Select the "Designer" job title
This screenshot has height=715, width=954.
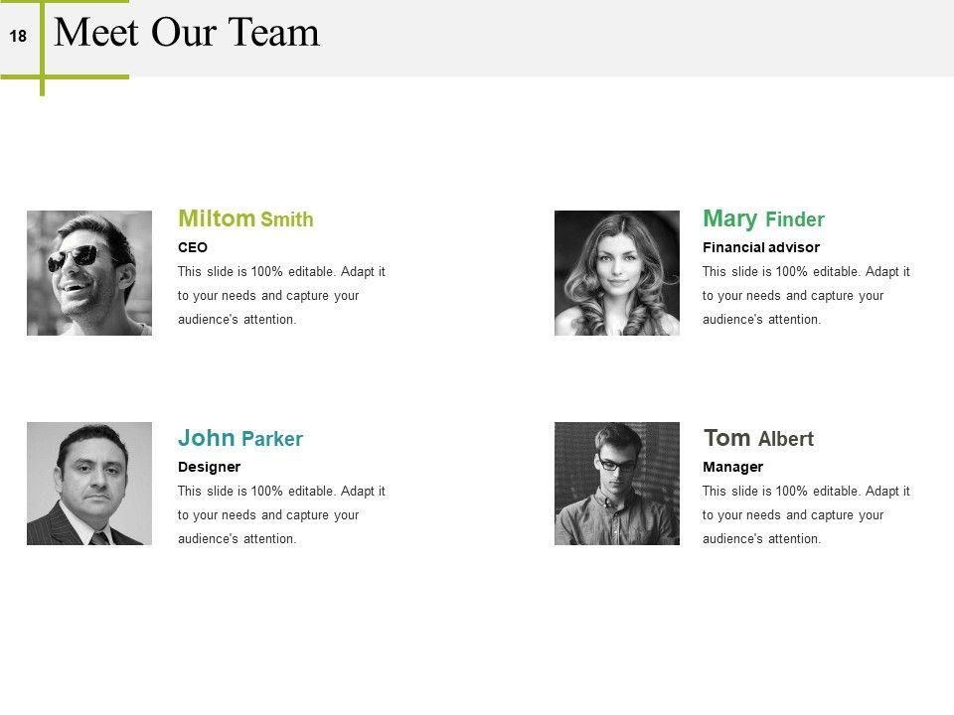(x=210, y=467)
